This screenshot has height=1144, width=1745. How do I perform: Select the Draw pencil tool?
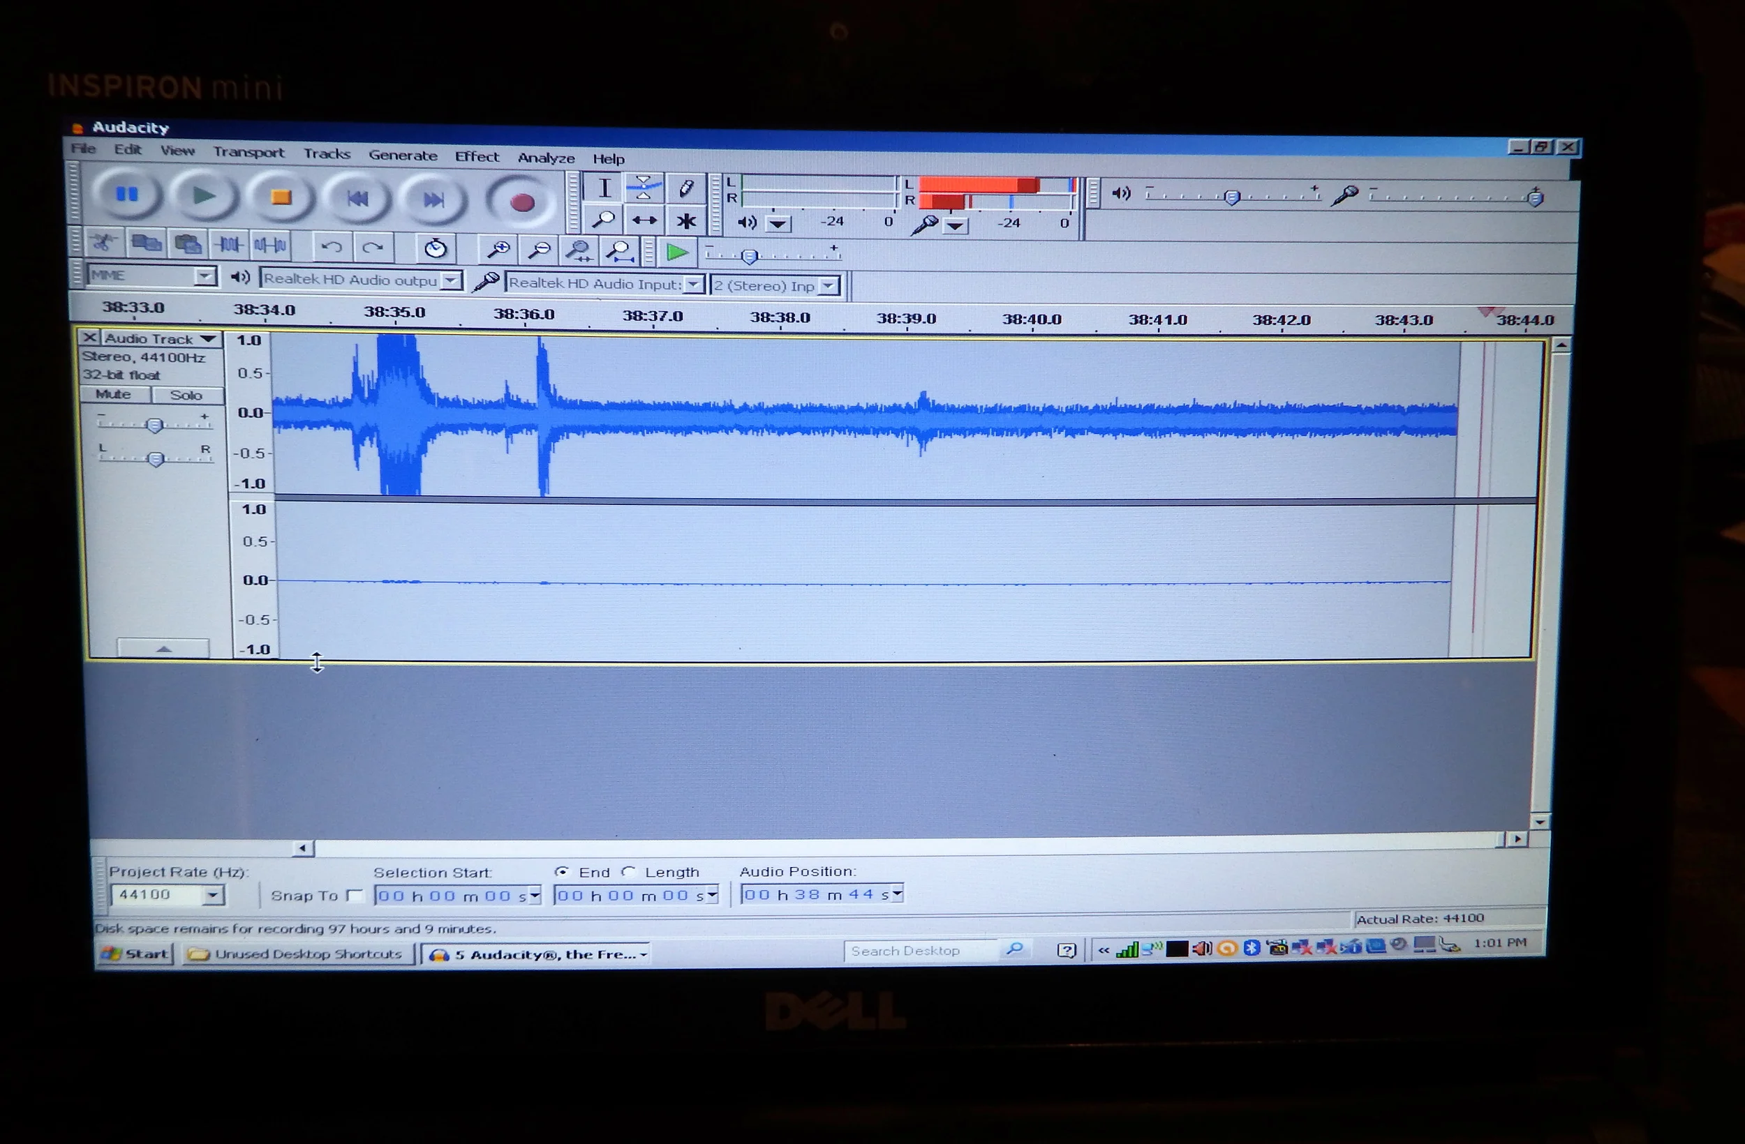tap(685, 189)
